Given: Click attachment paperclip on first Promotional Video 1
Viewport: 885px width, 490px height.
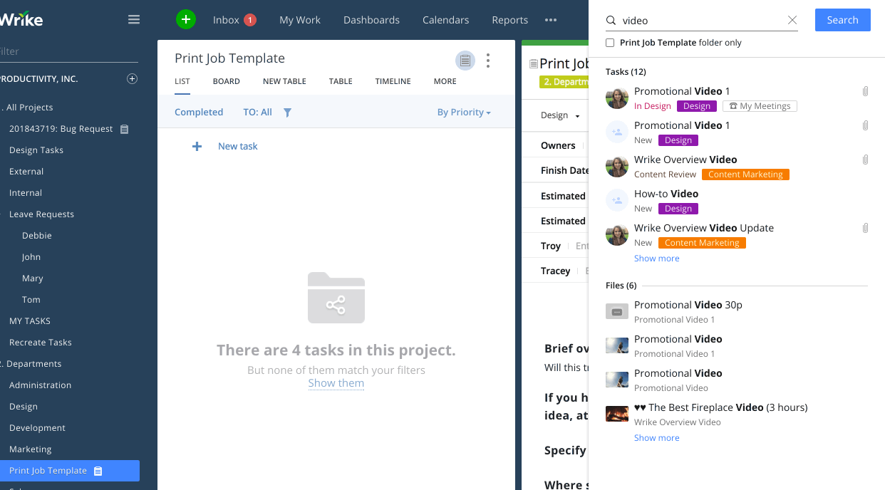Looking at the screenshot, I should pos(865,91).
